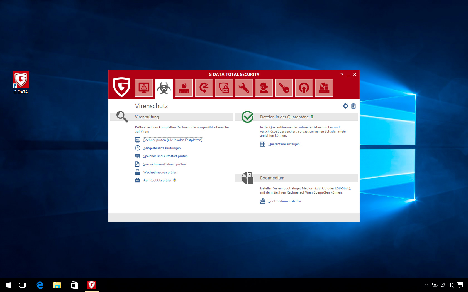Click G DATA taskbar button

[x=92, y=285]
